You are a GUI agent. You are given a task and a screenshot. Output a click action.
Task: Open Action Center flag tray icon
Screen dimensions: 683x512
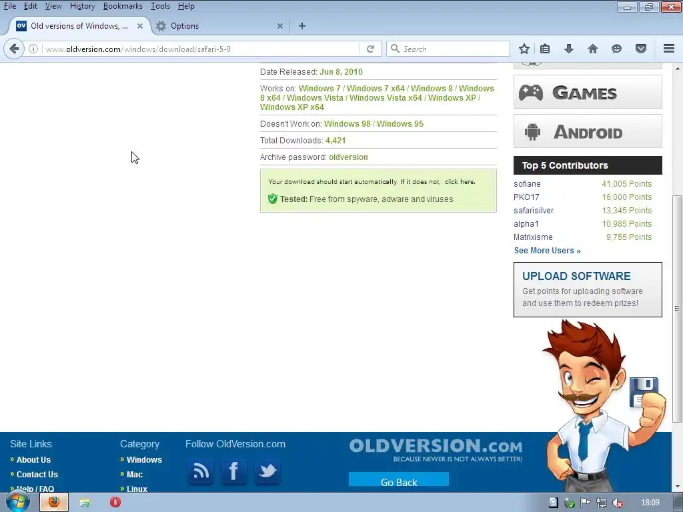[585, 503]
